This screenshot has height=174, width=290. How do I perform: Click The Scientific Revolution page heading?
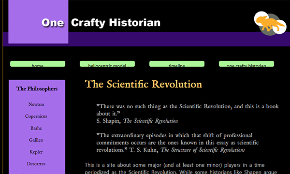coord(144,84)
